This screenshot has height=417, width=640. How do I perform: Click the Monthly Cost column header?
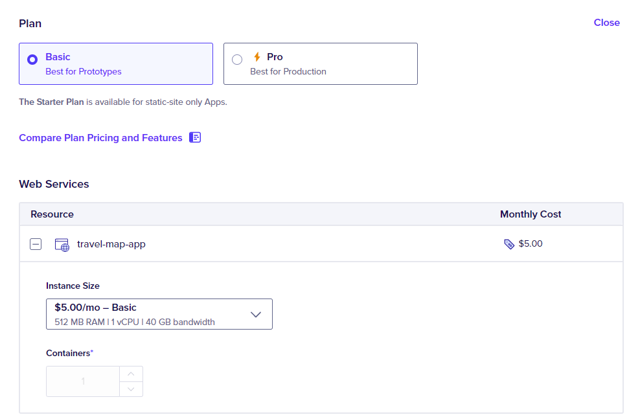(x=531, y=214)
